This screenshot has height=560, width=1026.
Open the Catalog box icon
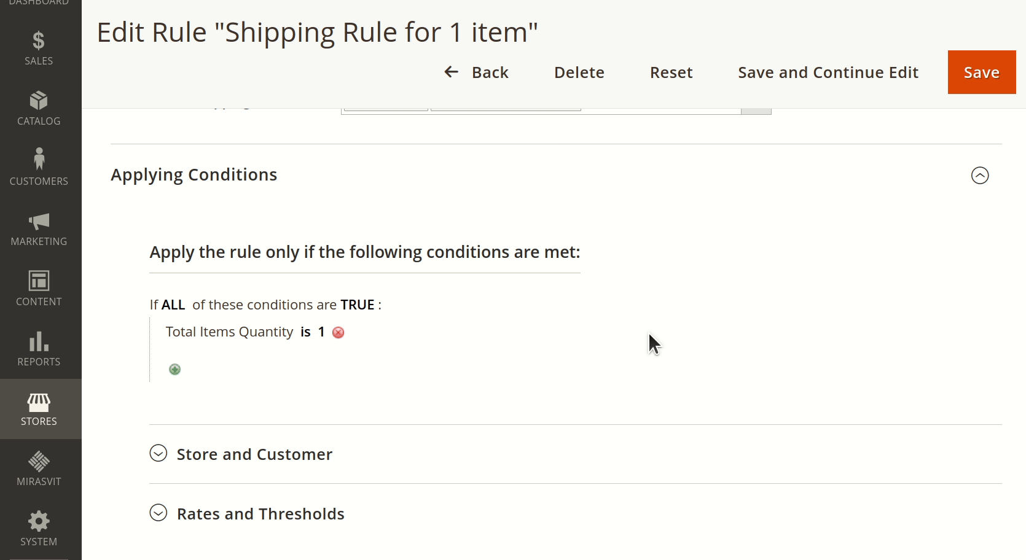click(x=39, y=101)
